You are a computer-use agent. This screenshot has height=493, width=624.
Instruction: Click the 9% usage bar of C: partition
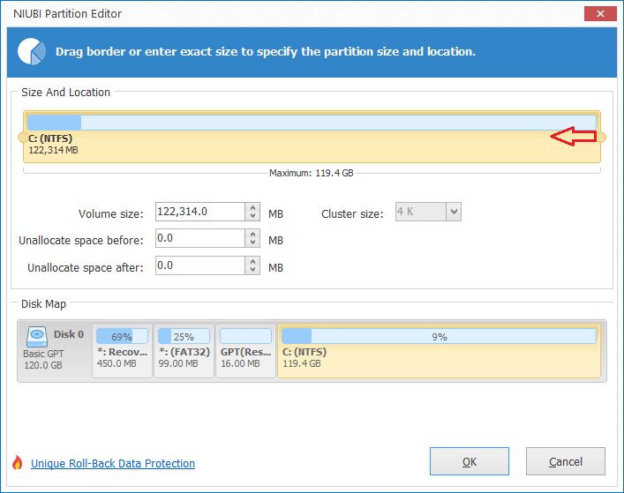pos(439,336)
